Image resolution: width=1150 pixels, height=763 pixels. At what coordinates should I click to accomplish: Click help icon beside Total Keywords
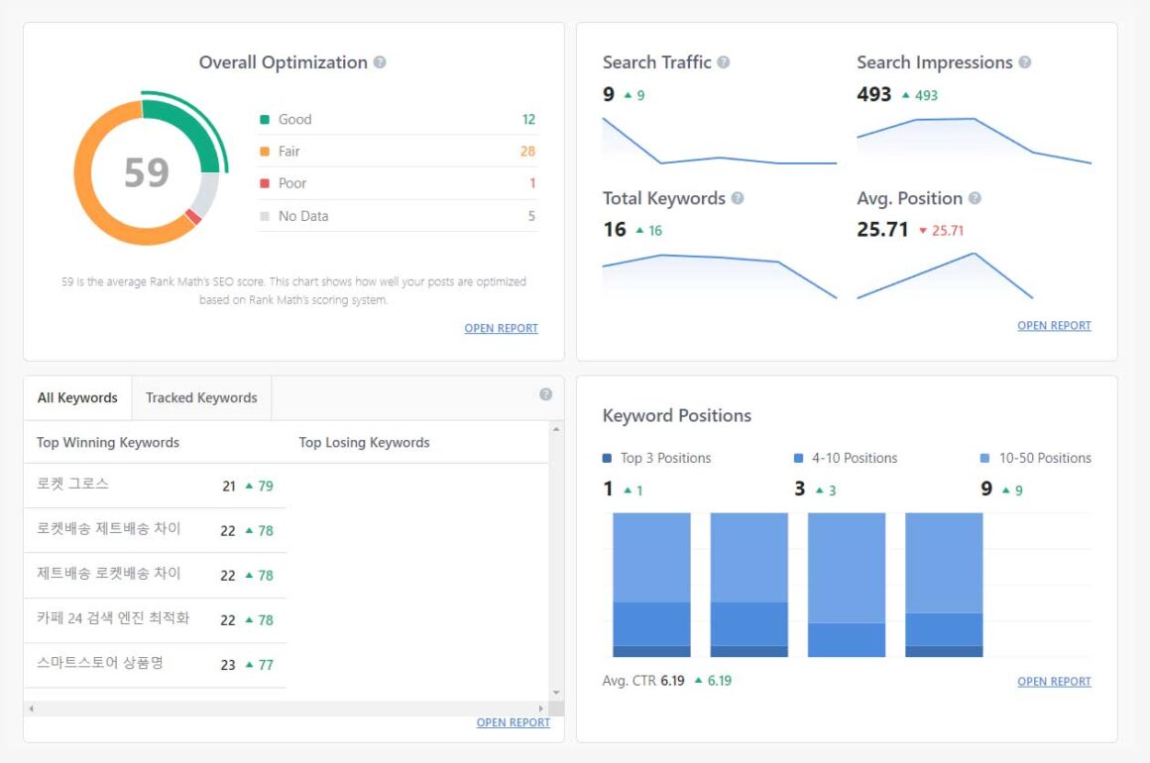(738, 198)
